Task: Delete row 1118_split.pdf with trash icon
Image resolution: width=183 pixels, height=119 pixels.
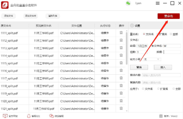Action: tap(121, 86)
